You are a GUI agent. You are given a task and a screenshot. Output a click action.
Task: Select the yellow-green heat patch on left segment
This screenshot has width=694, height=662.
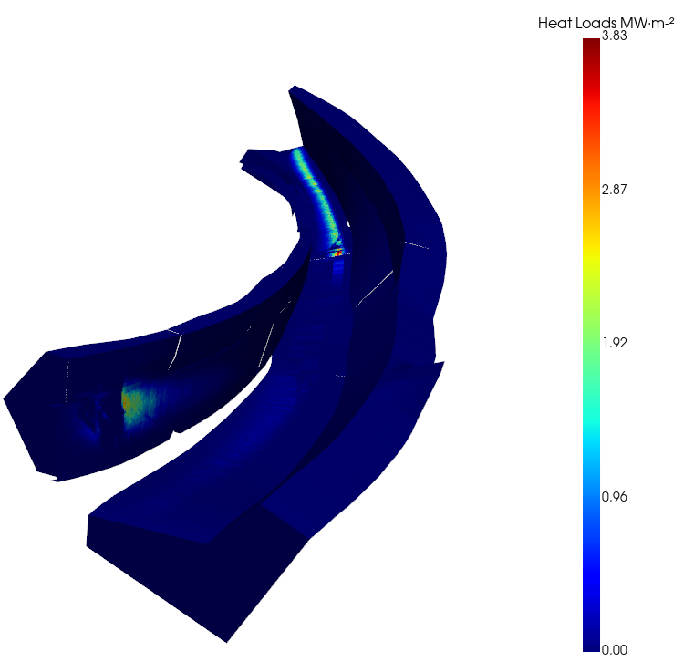pos(131,400)
